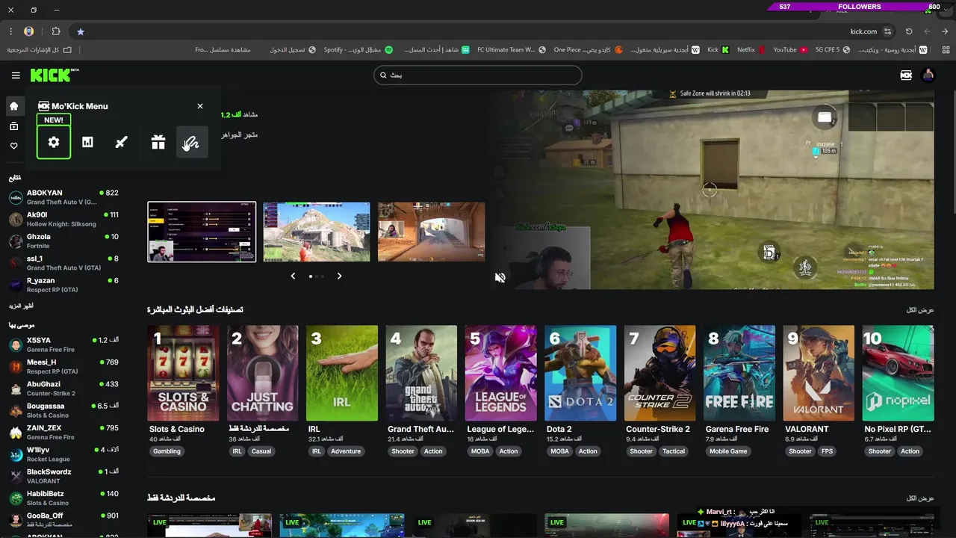Open the Following heart icon in sidebar

coord(13,146)
